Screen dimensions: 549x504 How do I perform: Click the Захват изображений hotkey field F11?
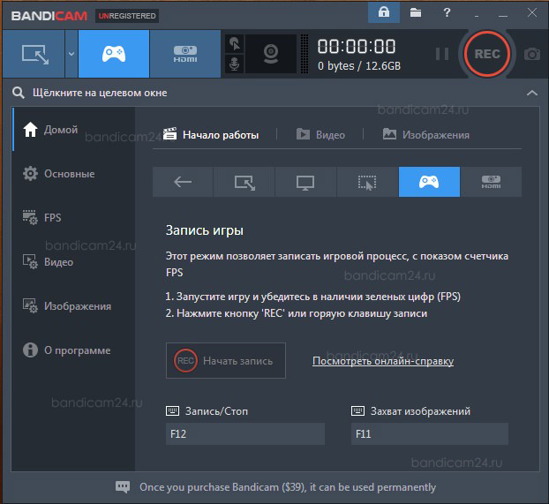(x=430, y=434)
